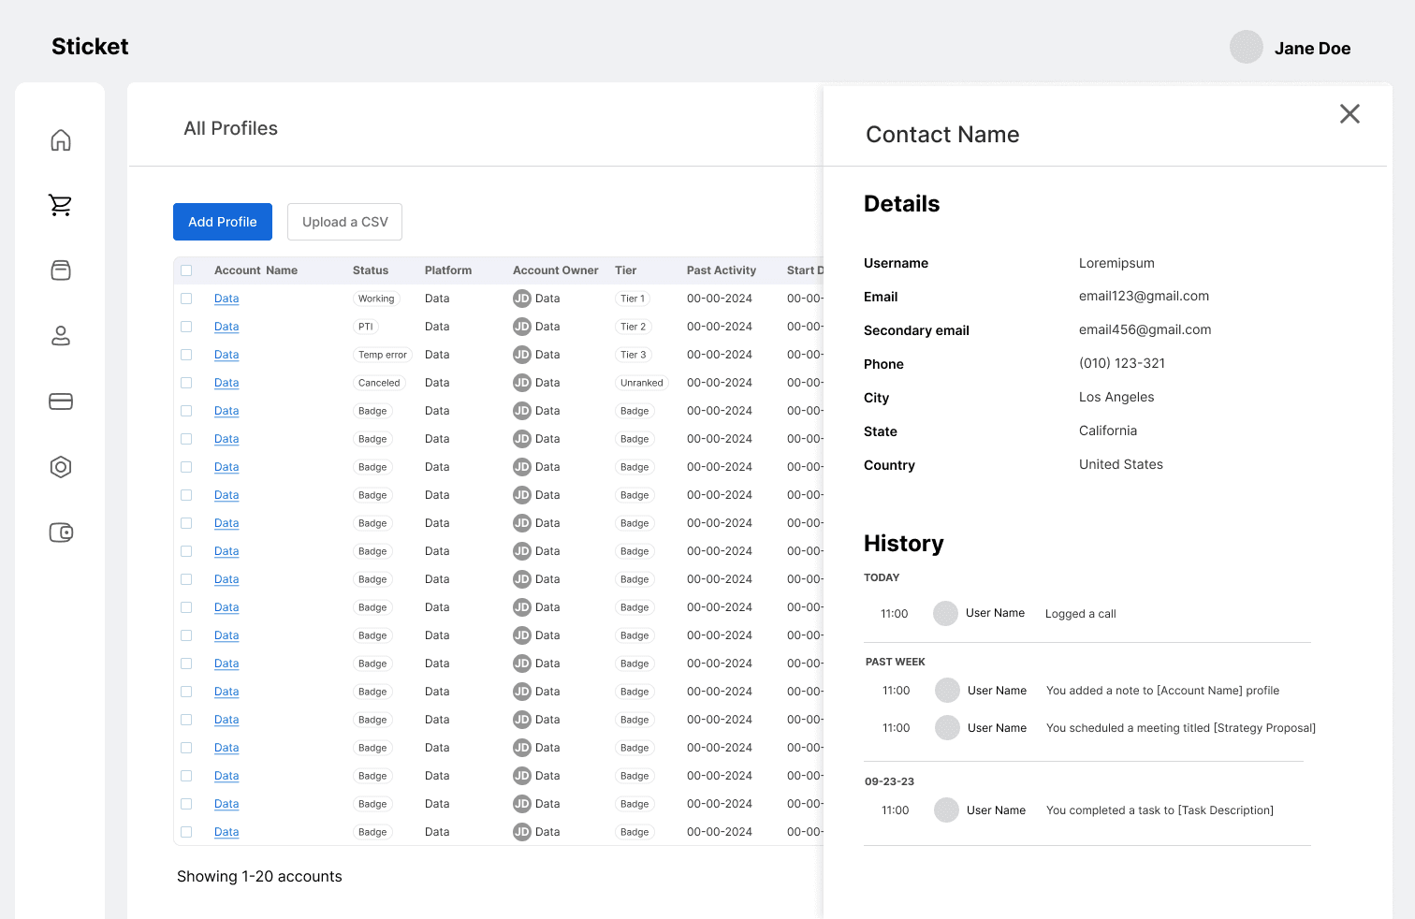Open the hexagon settings sidebar icon
Screen dimensions: 1415x919
61,467
